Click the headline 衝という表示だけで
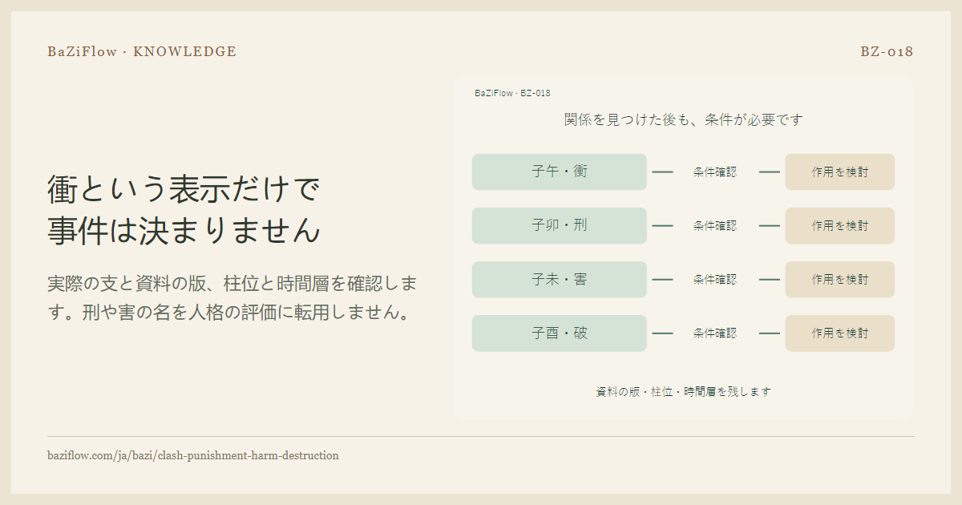The height and width of the screenshot is (505, 962). [184, 189]
